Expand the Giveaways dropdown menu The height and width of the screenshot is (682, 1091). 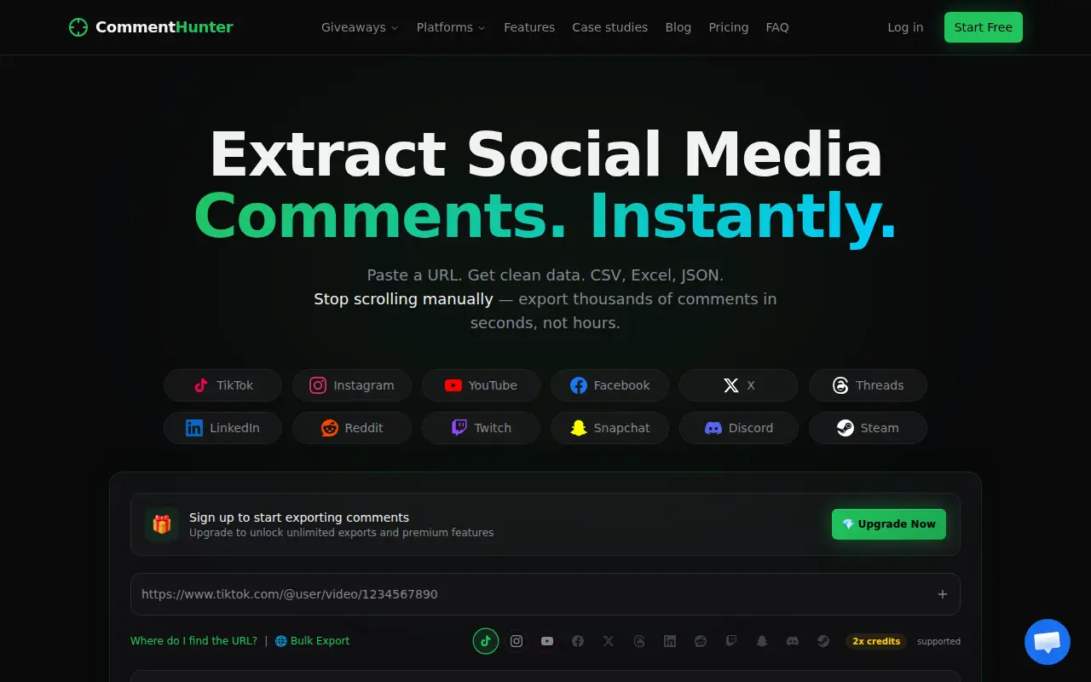[360, 27]
